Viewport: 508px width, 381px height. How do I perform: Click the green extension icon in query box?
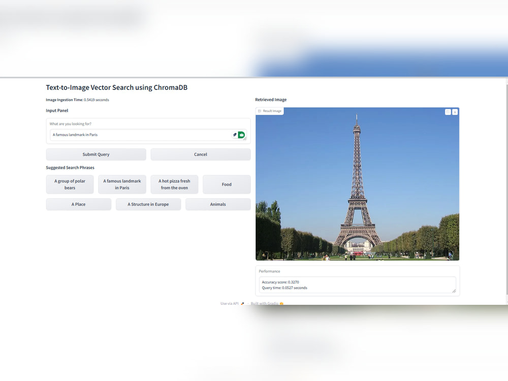tap(241, 135)
